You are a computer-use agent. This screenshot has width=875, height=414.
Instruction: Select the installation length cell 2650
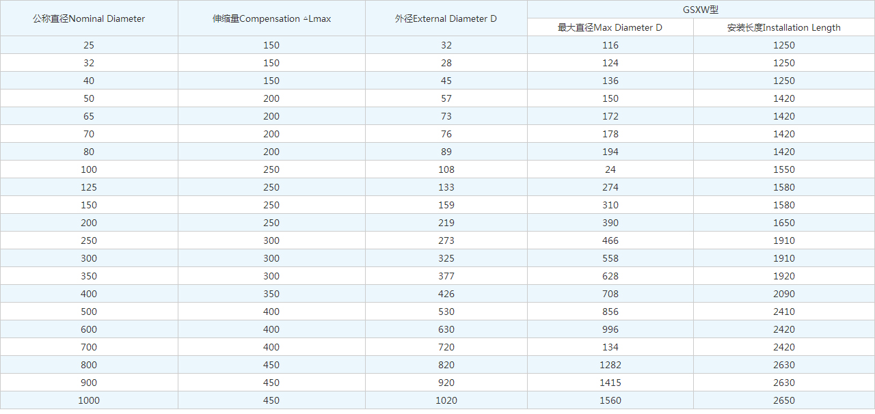(783, 400)
